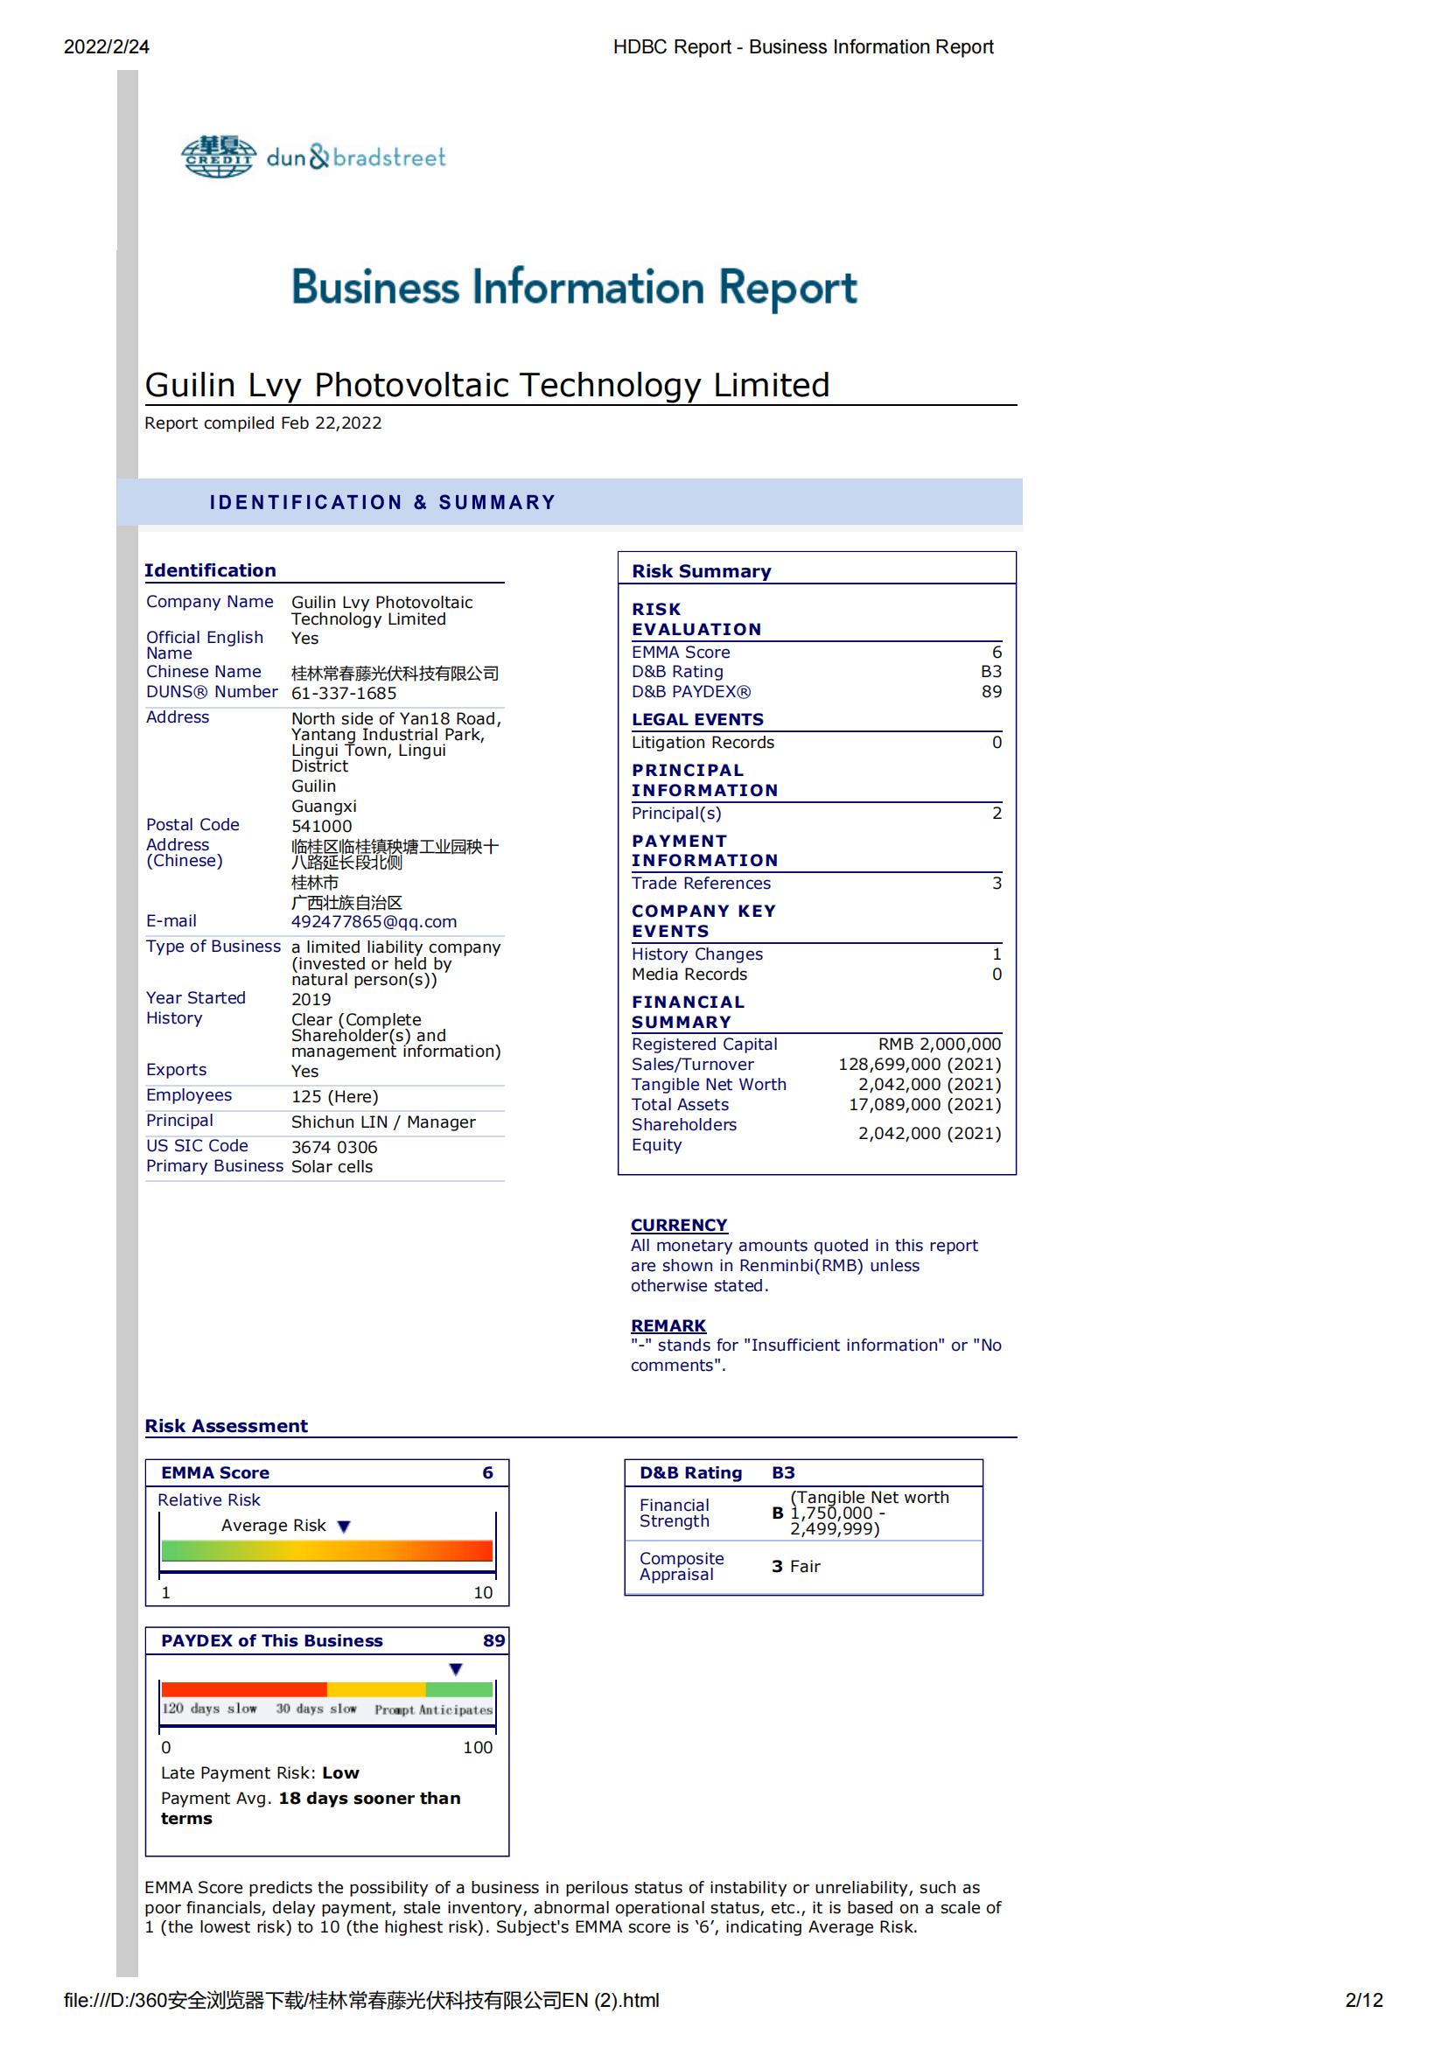The height and width of the screenshot is (2048, 1448).
Task: Click the address line 'North side of Yan18 Road'
Action: click(396, 719)
